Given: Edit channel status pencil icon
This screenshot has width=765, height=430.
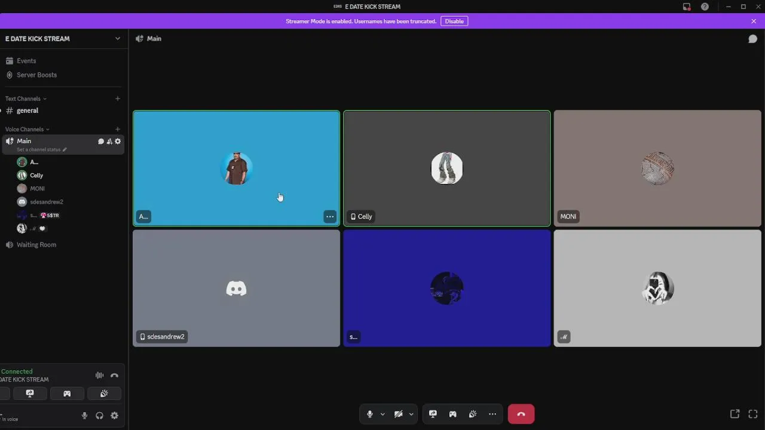Looking at the screenshot, I should (65, 150).
